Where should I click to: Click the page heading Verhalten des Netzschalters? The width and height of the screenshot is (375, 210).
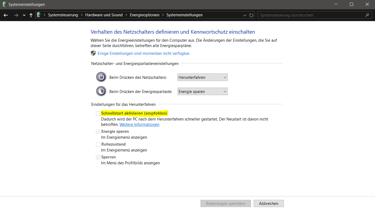[x=173, y=32]
